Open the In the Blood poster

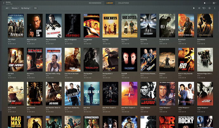point(16,93)
